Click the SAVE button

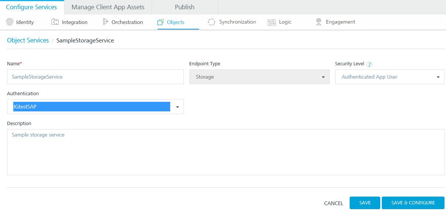pyautogui.click(x=365, y=203)
